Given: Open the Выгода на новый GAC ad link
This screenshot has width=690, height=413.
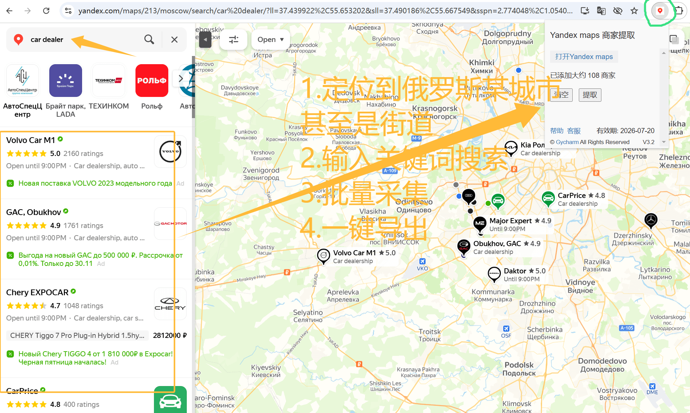Looking at the screenshot, I should (101, 259).
